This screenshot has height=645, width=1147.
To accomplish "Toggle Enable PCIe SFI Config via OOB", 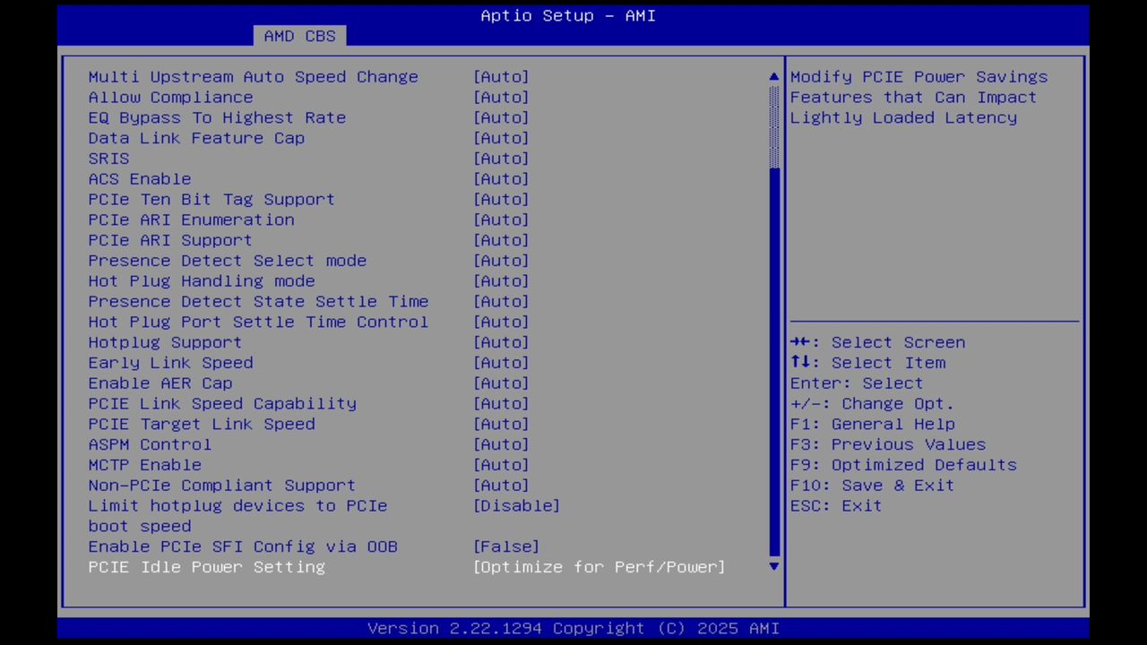I will click(x=505, y=546).
